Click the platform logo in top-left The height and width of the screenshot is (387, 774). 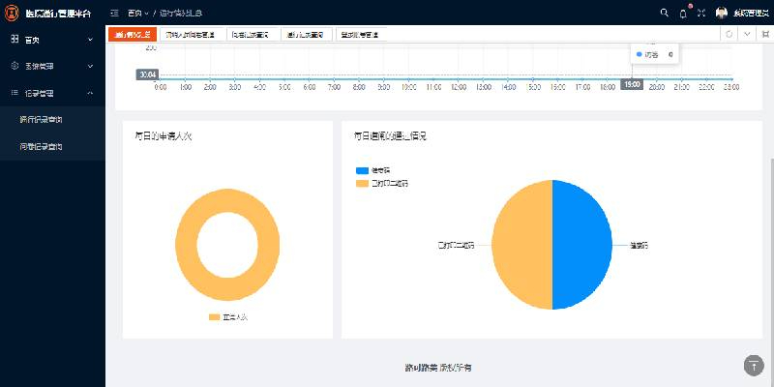pos(12,13)
